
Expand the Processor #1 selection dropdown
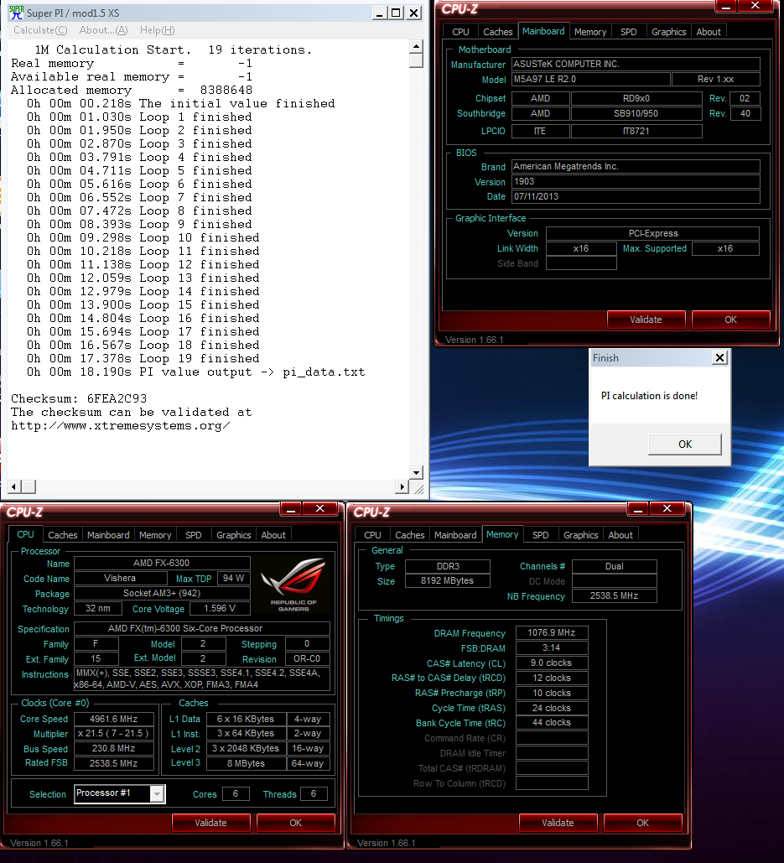(157, 793)
